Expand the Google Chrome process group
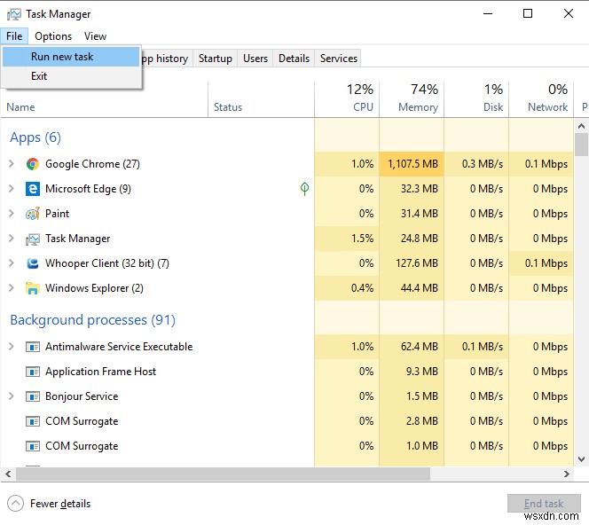The image size is (589, 525). pos(12,164)
